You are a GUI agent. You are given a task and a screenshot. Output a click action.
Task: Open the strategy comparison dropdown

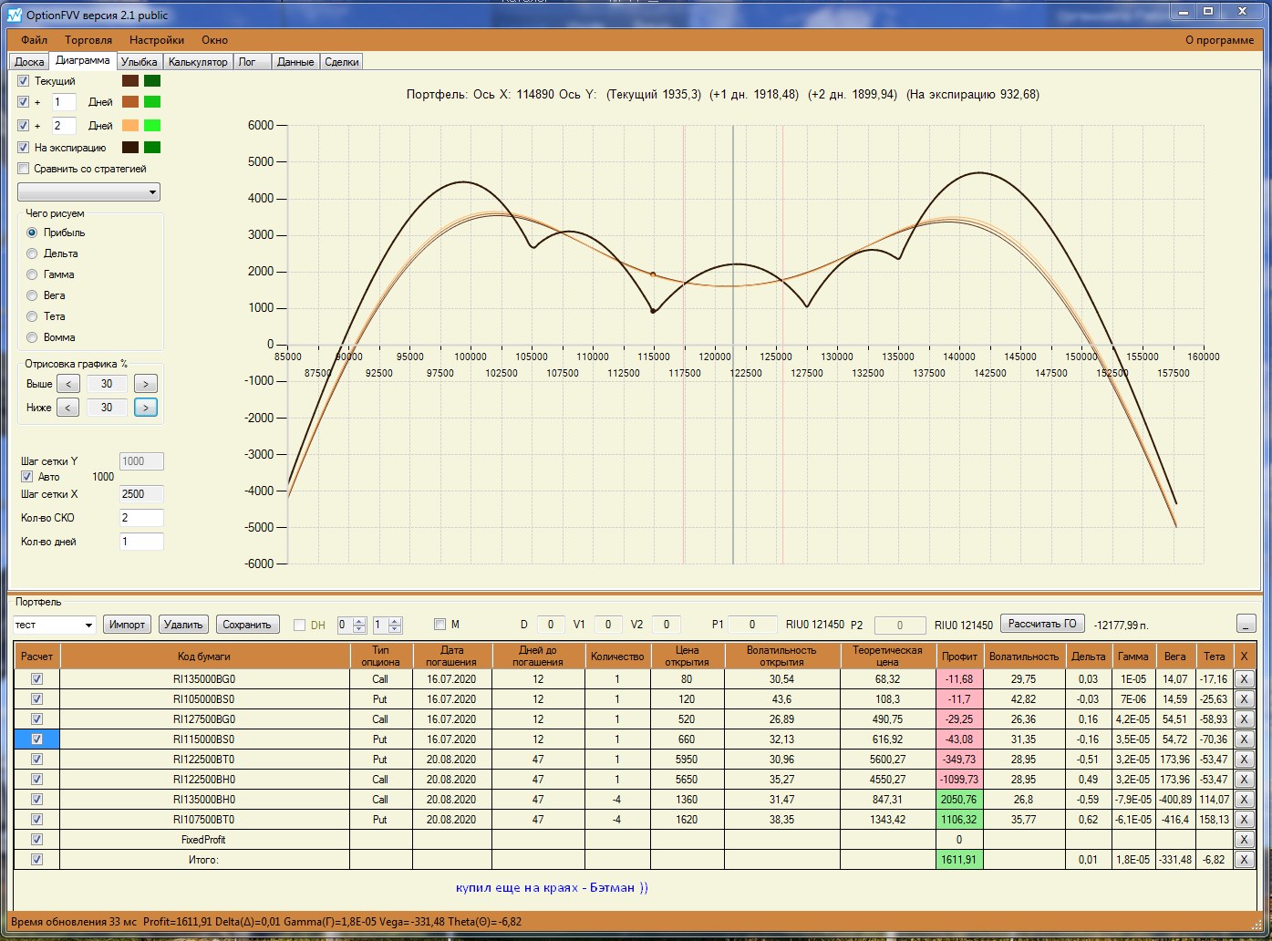(88, 192)
